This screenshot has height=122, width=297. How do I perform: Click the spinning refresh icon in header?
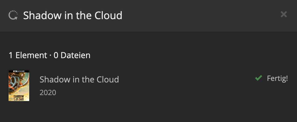[x=13, y=15]
